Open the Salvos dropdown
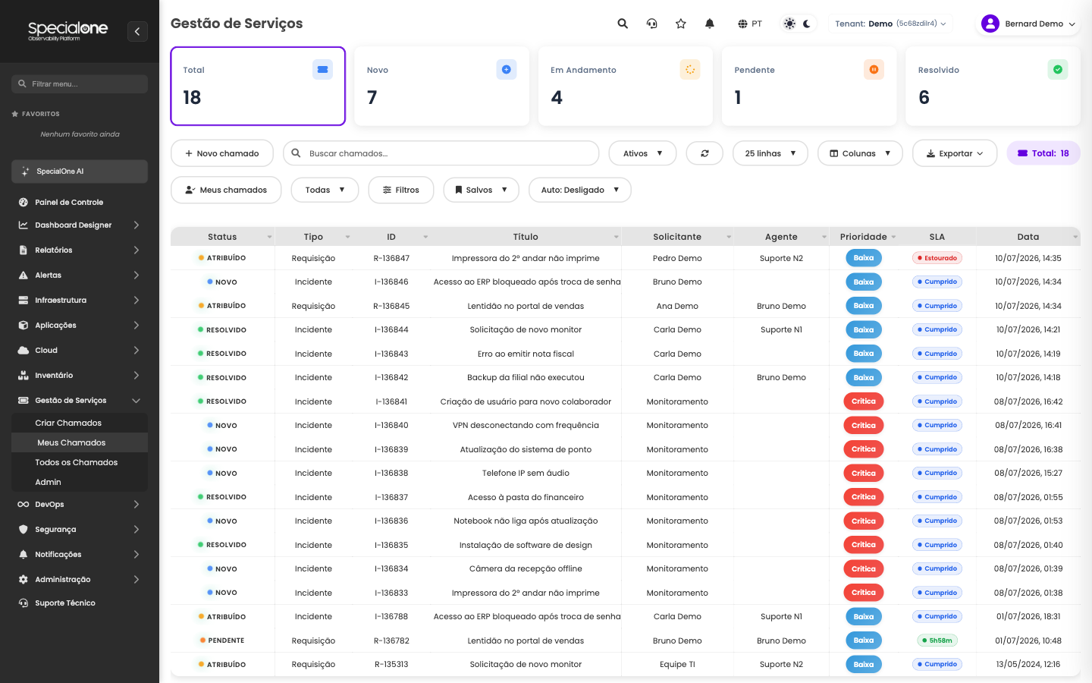Viewport: 1092px width, 683px height. (x=481, y=190)
